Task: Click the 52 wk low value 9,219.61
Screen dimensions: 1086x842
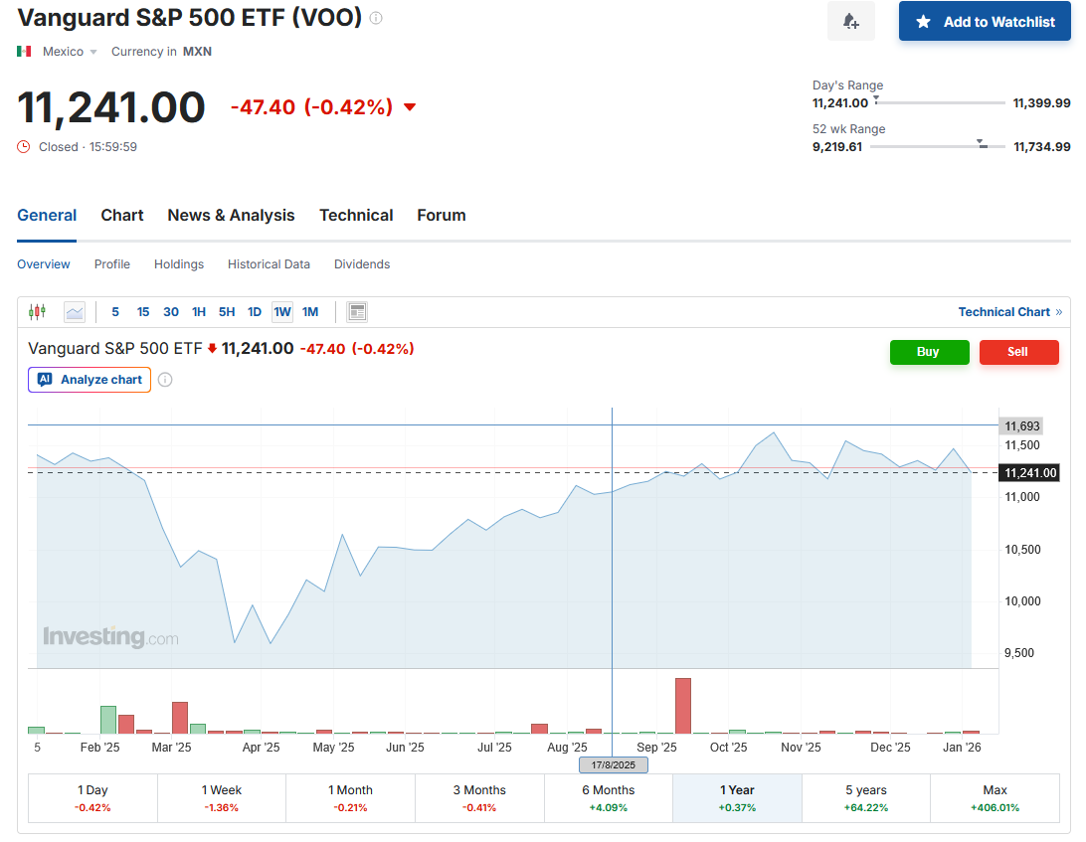Action: tap(837, 147)
